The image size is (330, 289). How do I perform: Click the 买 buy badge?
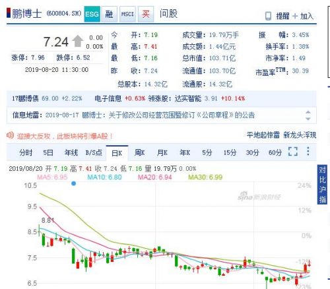(x=146, y=14)
